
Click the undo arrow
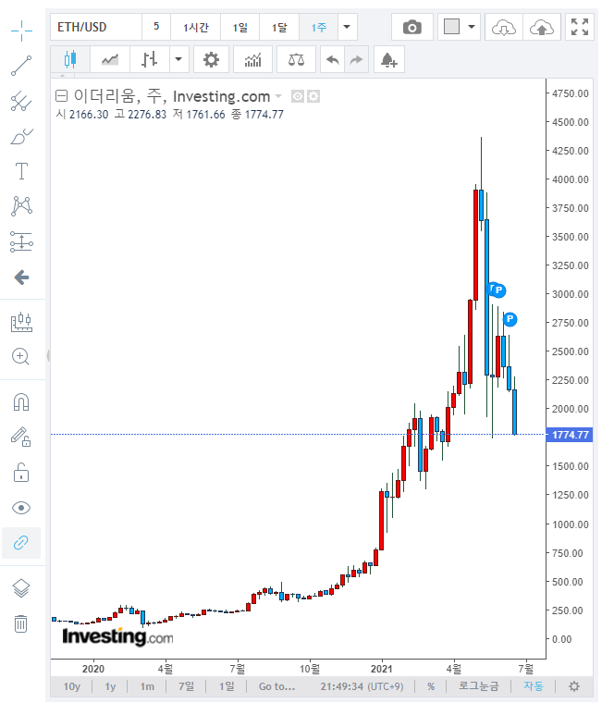point(333,59)
